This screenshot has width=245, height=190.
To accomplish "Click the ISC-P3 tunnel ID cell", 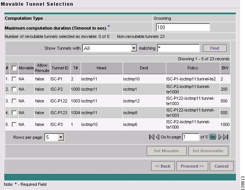I will (x=56, y=124).
